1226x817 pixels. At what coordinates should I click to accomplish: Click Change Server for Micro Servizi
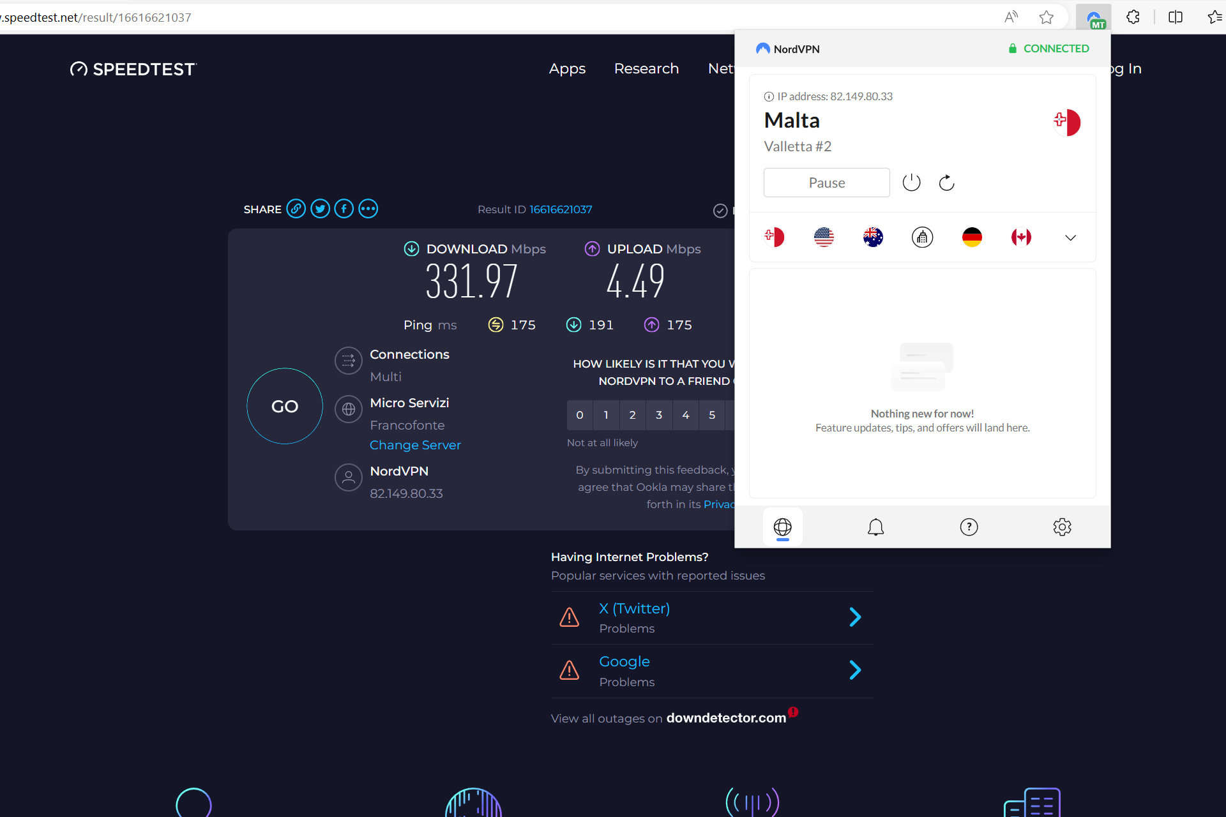coord(415,445)
